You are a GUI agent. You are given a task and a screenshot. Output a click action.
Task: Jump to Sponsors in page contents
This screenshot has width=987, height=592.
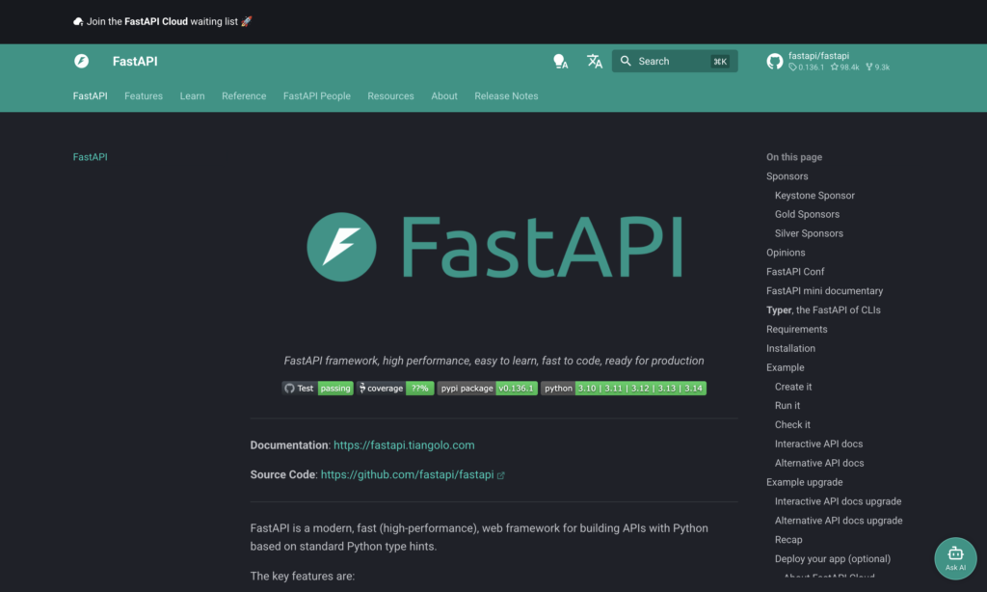pos(787,176)
